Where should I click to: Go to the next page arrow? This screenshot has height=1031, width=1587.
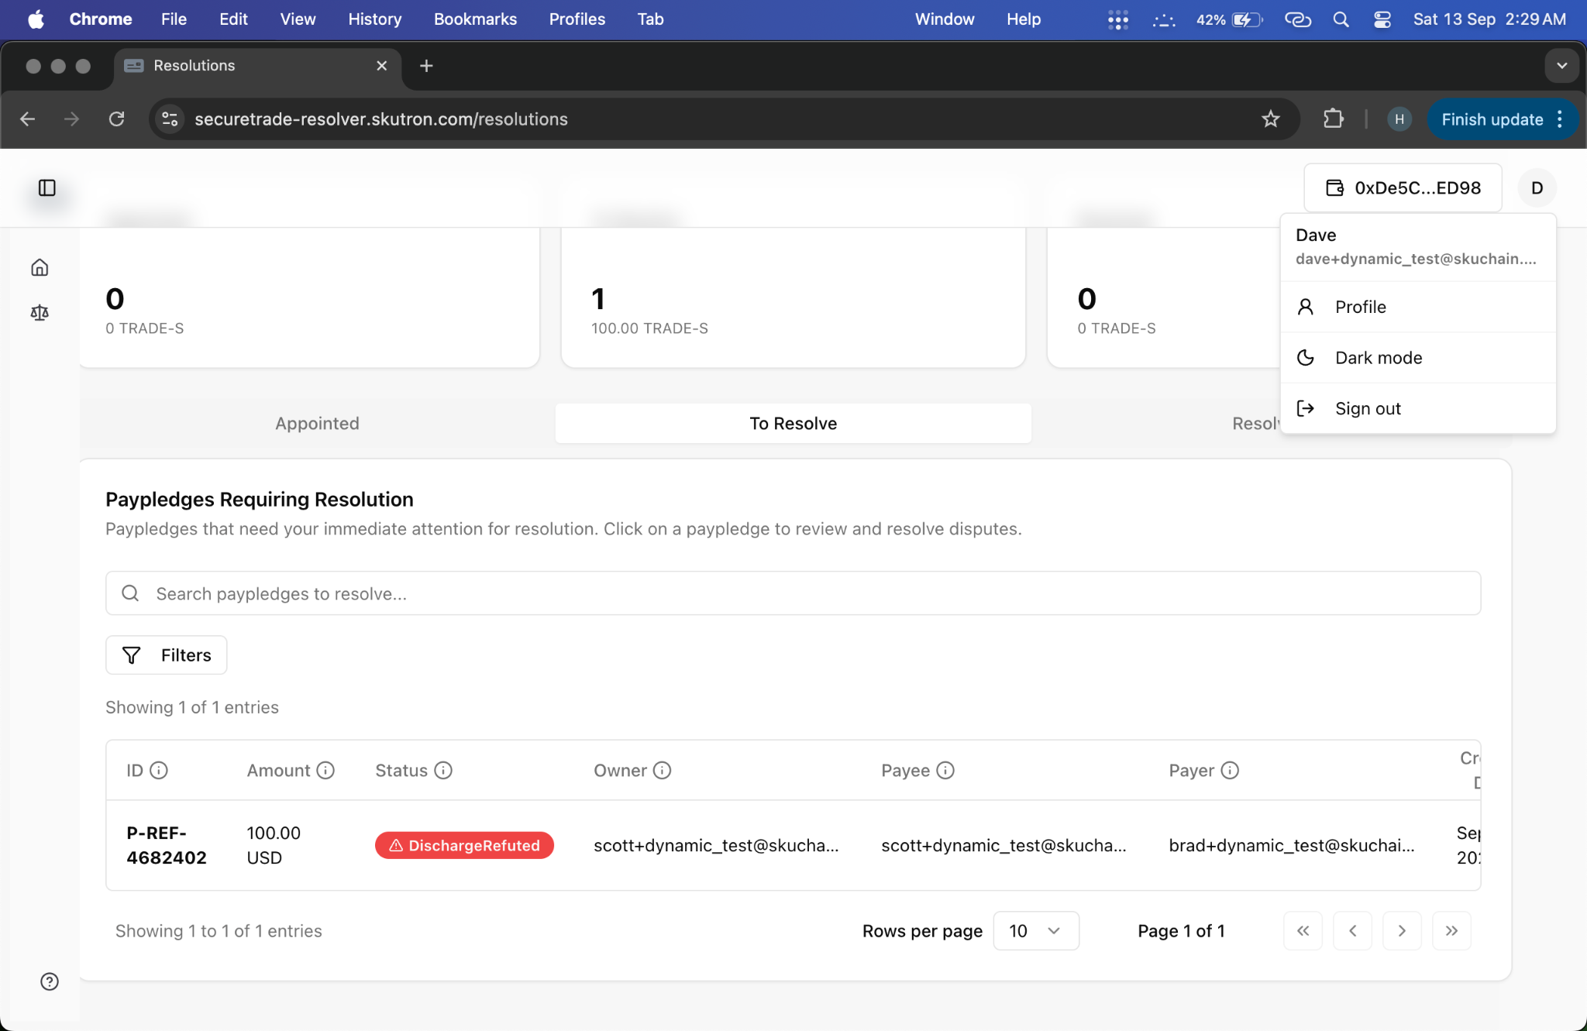[1402, 930]
